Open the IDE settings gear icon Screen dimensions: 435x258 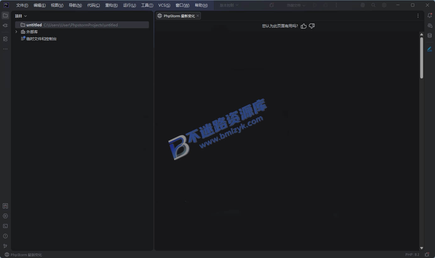click(x=384, y=5)
